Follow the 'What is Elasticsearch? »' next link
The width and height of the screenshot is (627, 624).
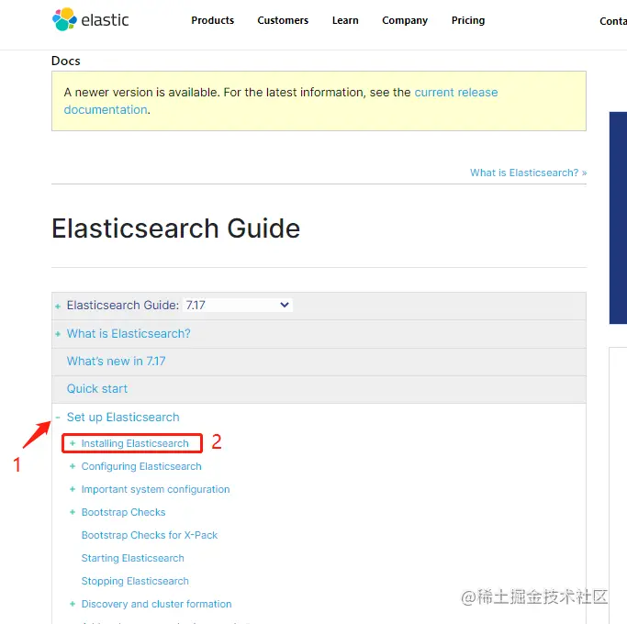pyautogui.click(x=528, y=173)
